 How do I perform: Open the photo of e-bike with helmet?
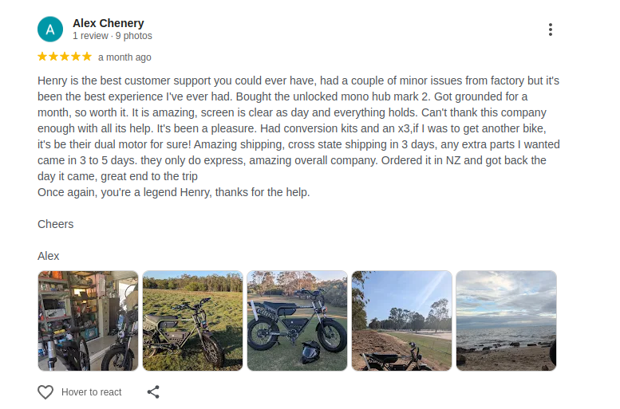(x=297, y=321)
